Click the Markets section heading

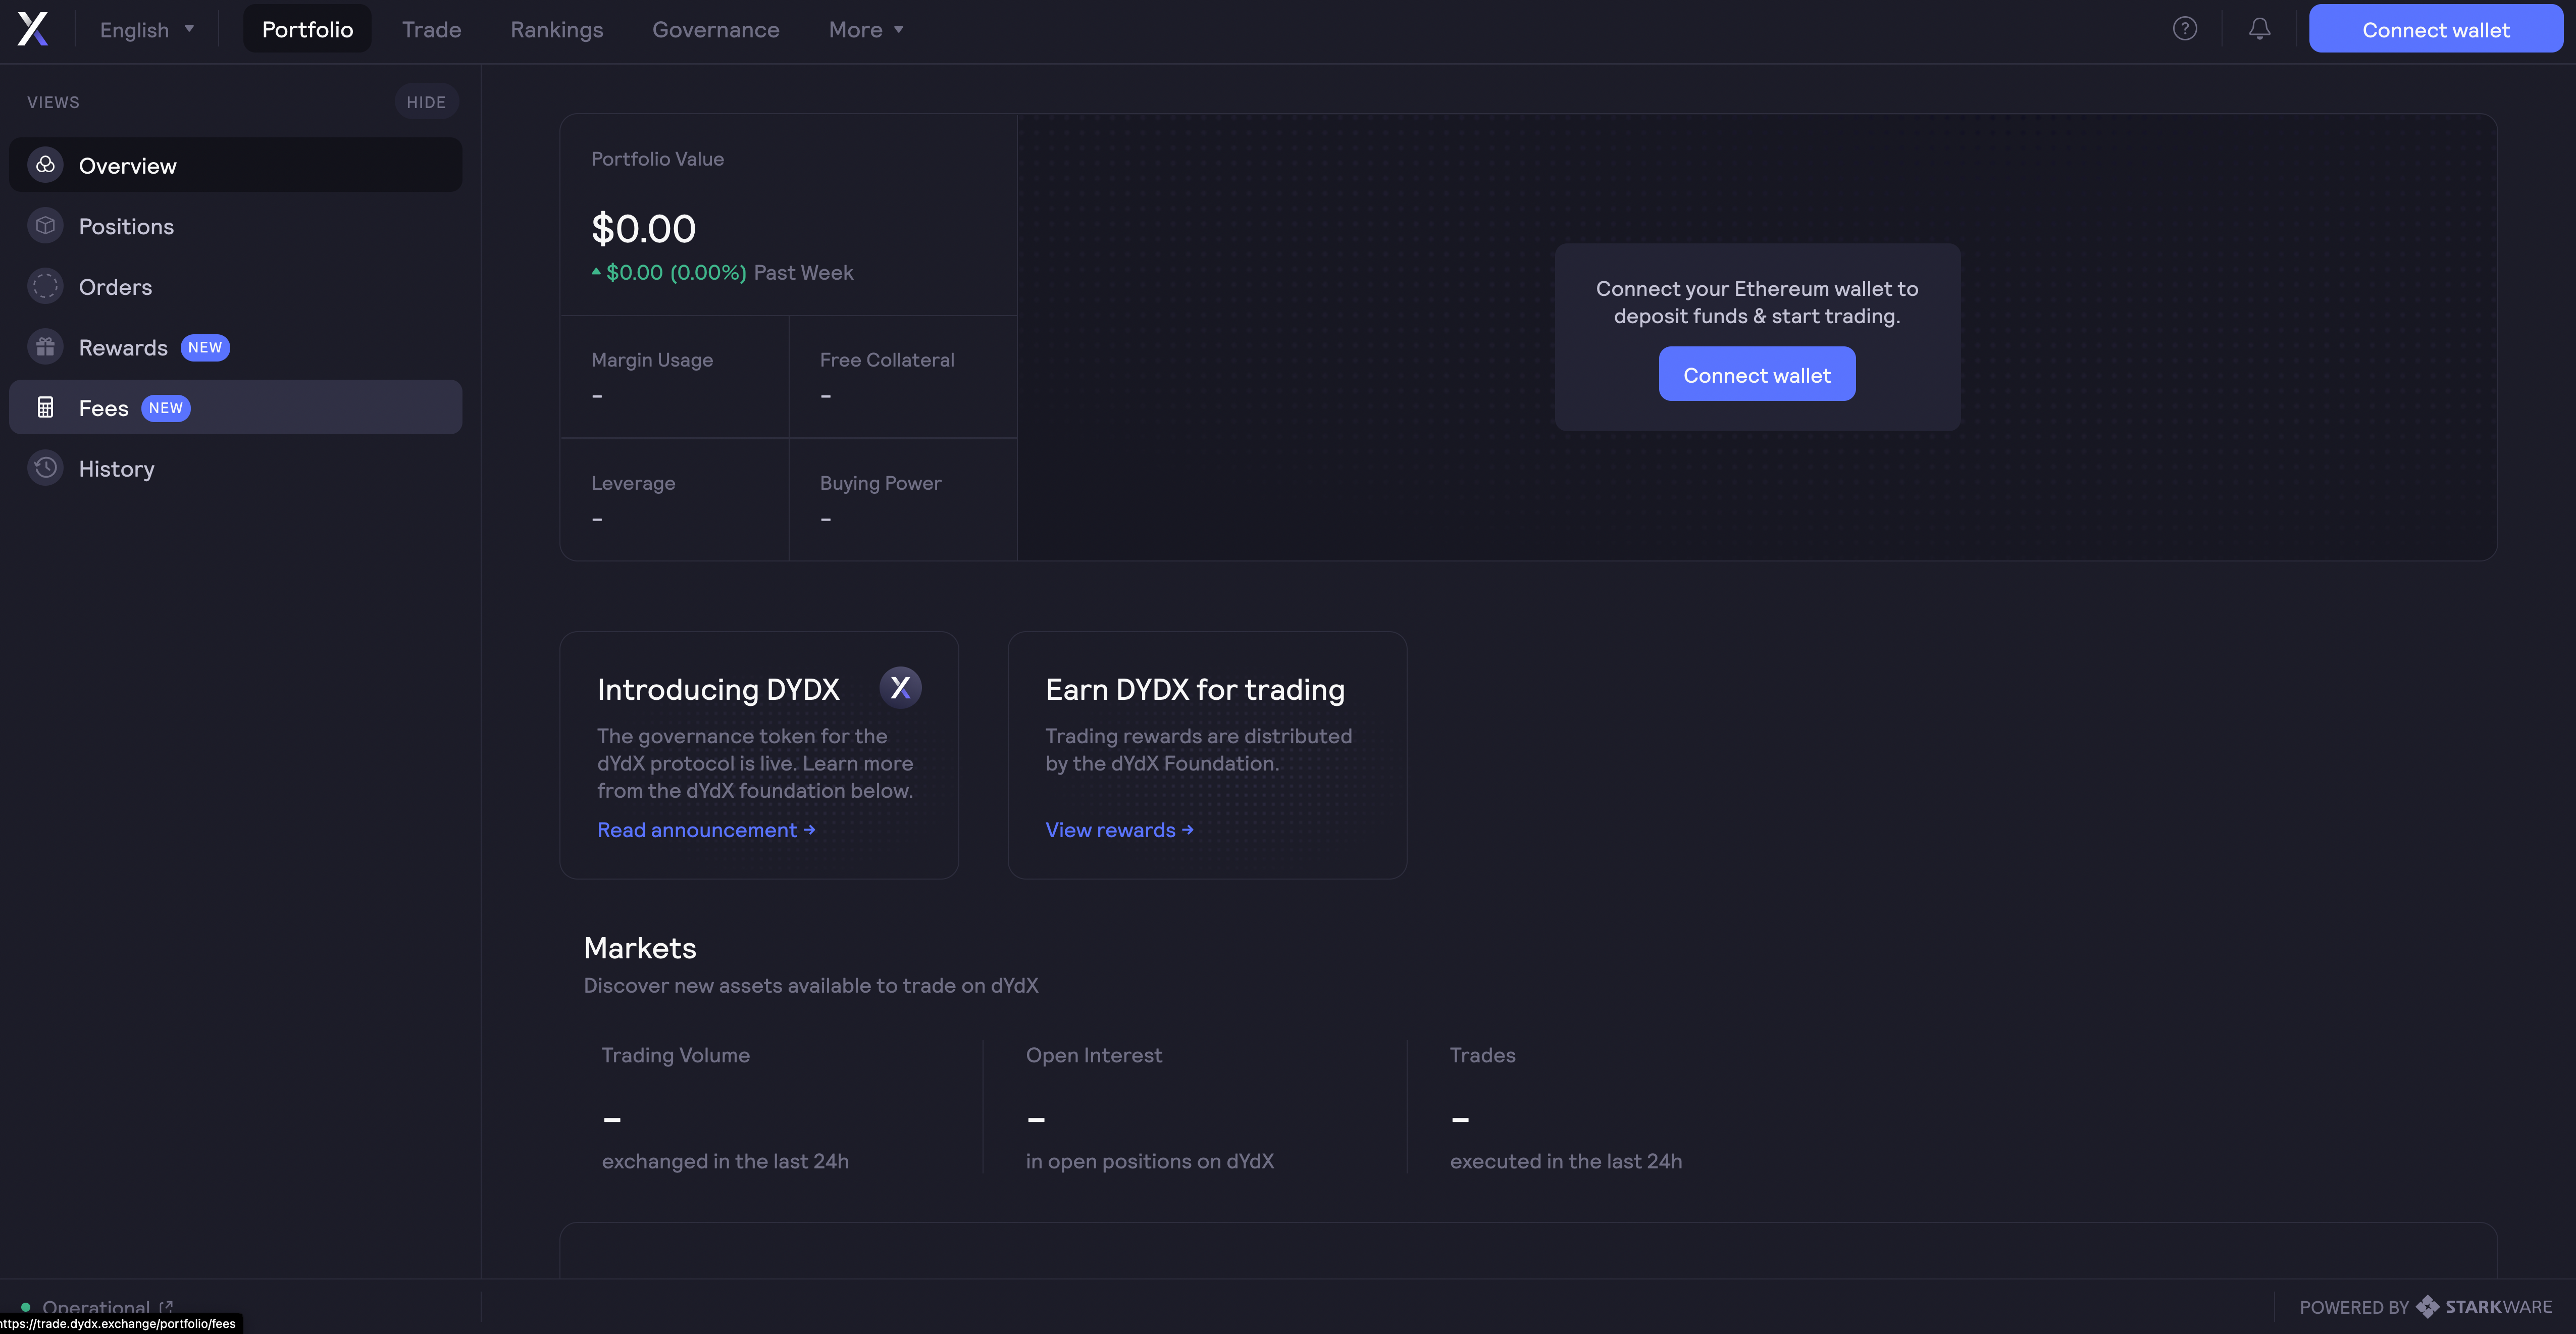click(x=640, y=948)
